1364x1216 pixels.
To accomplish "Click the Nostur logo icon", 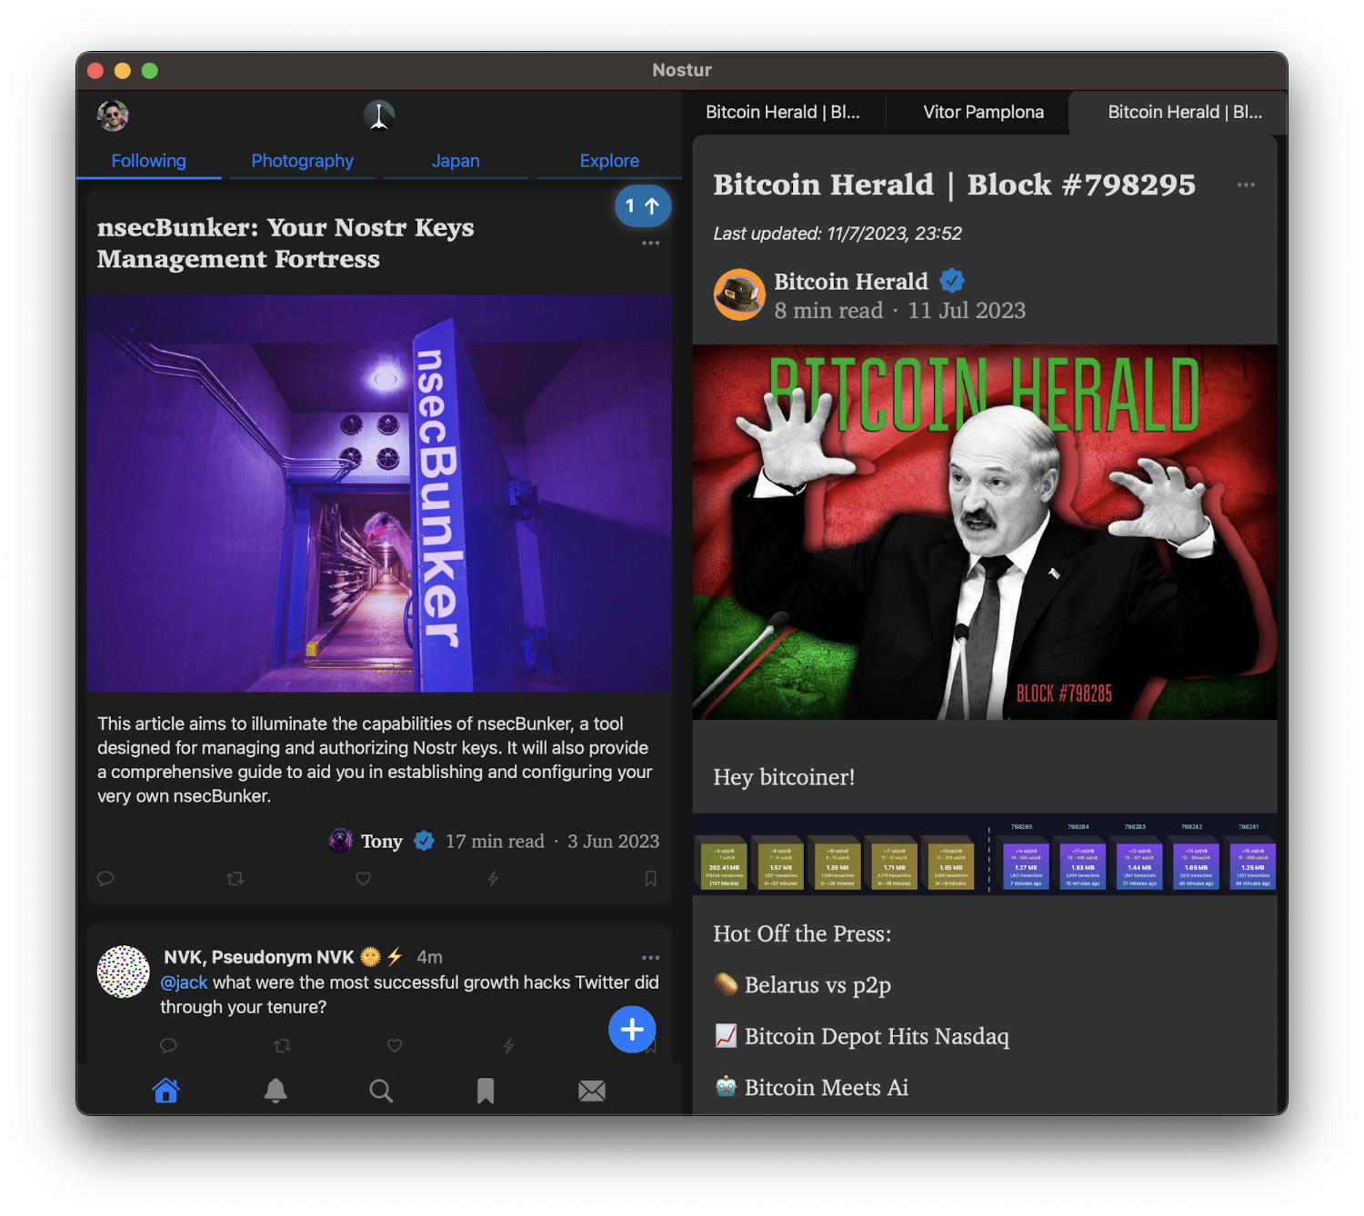I will [379, 115].
